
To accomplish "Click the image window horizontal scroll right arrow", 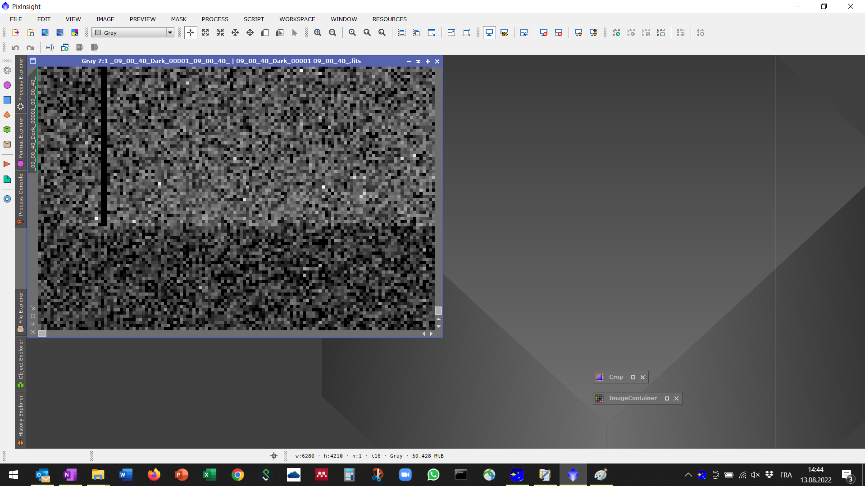I will coord(432,334).
